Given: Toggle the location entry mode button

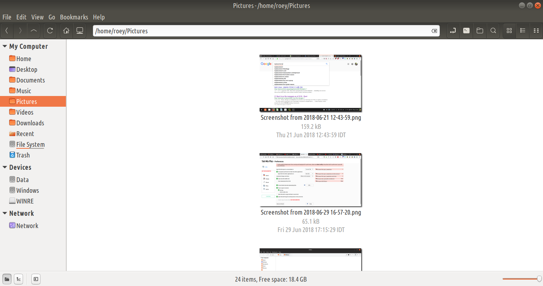Looking at the screenshot, I should click(454, 31).
